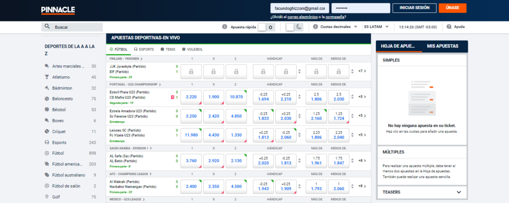Change totals line for AL Safa match

352,160
